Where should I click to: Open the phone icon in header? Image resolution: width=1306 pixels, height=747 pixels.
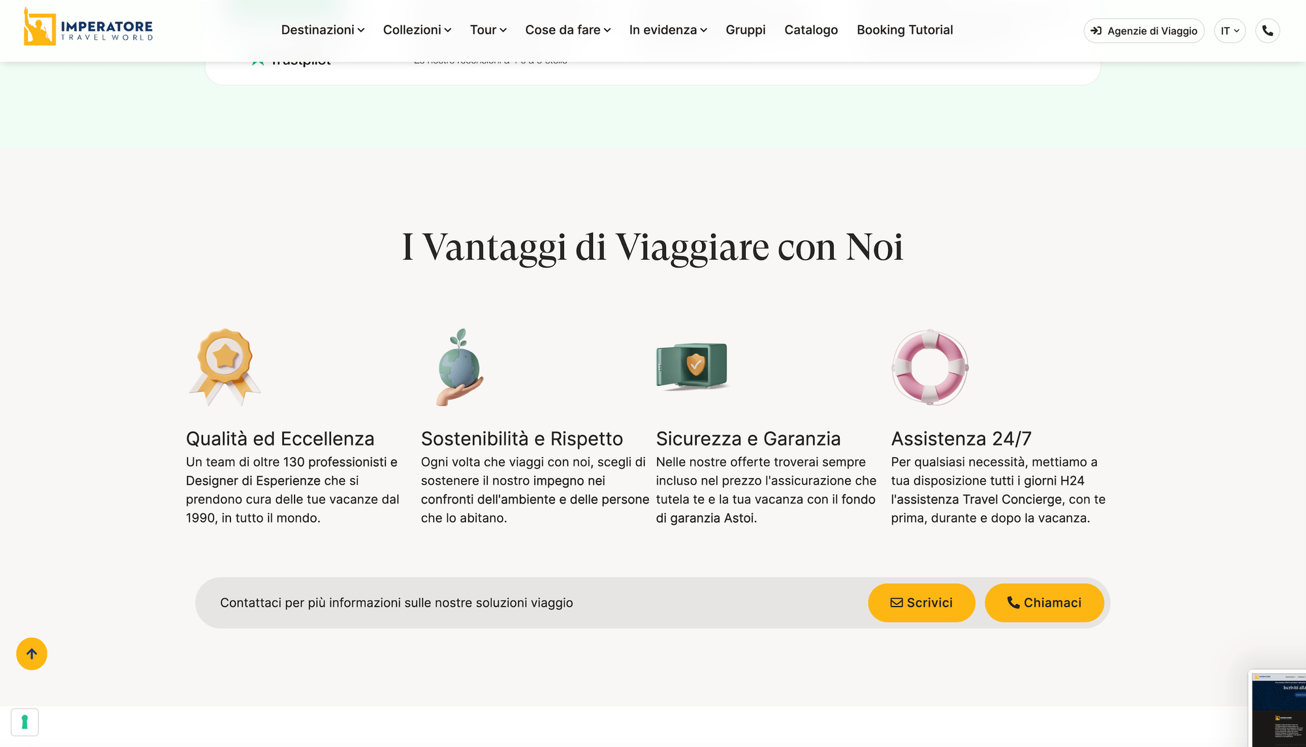point(1267,31)
